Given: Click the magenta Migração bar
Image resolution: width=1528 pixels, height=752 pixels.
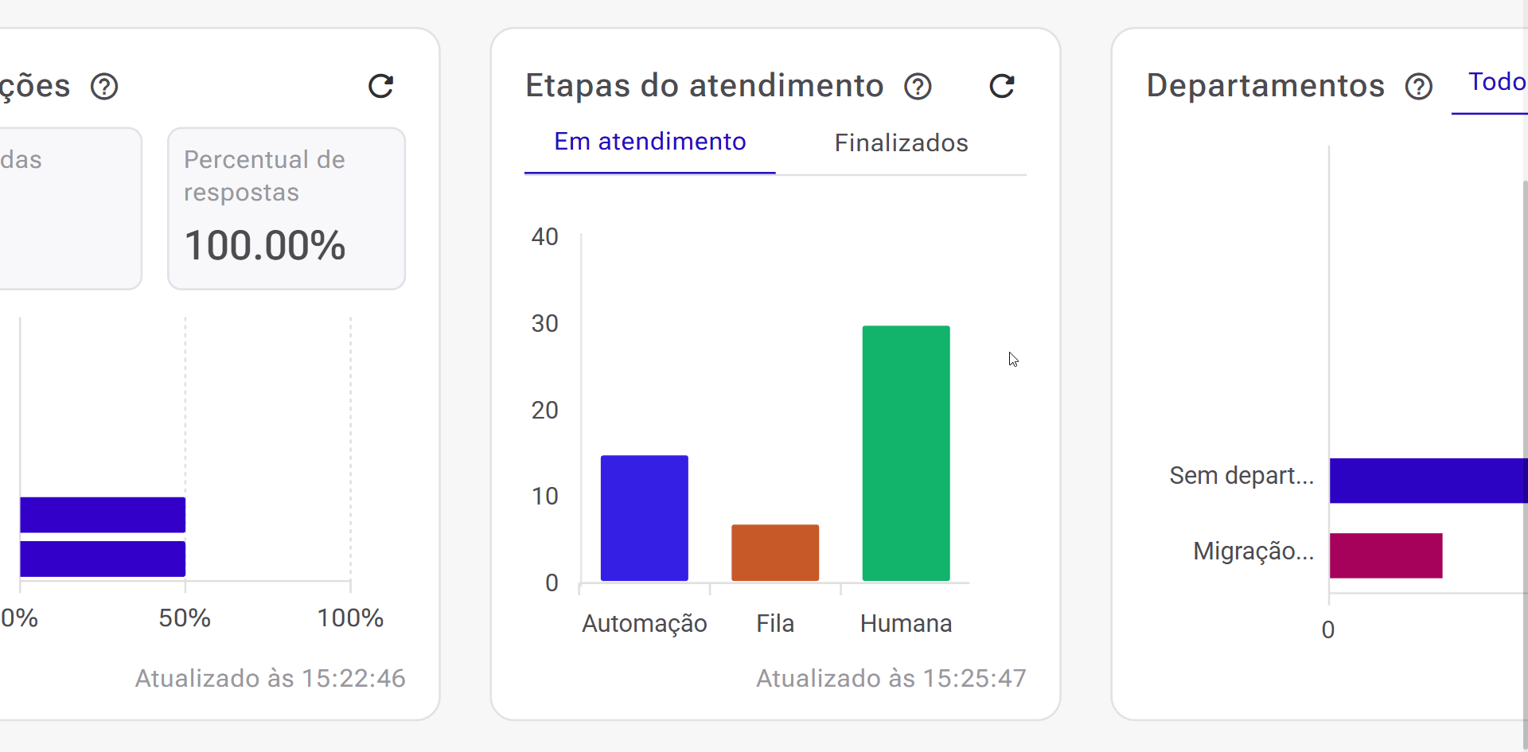Looking at the screenshot, I should click(x=1386, y=555).
